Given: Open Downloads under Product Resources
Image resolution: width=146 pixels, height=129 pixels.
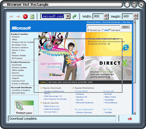Looking at the screenshot, I should coord(17,65).
